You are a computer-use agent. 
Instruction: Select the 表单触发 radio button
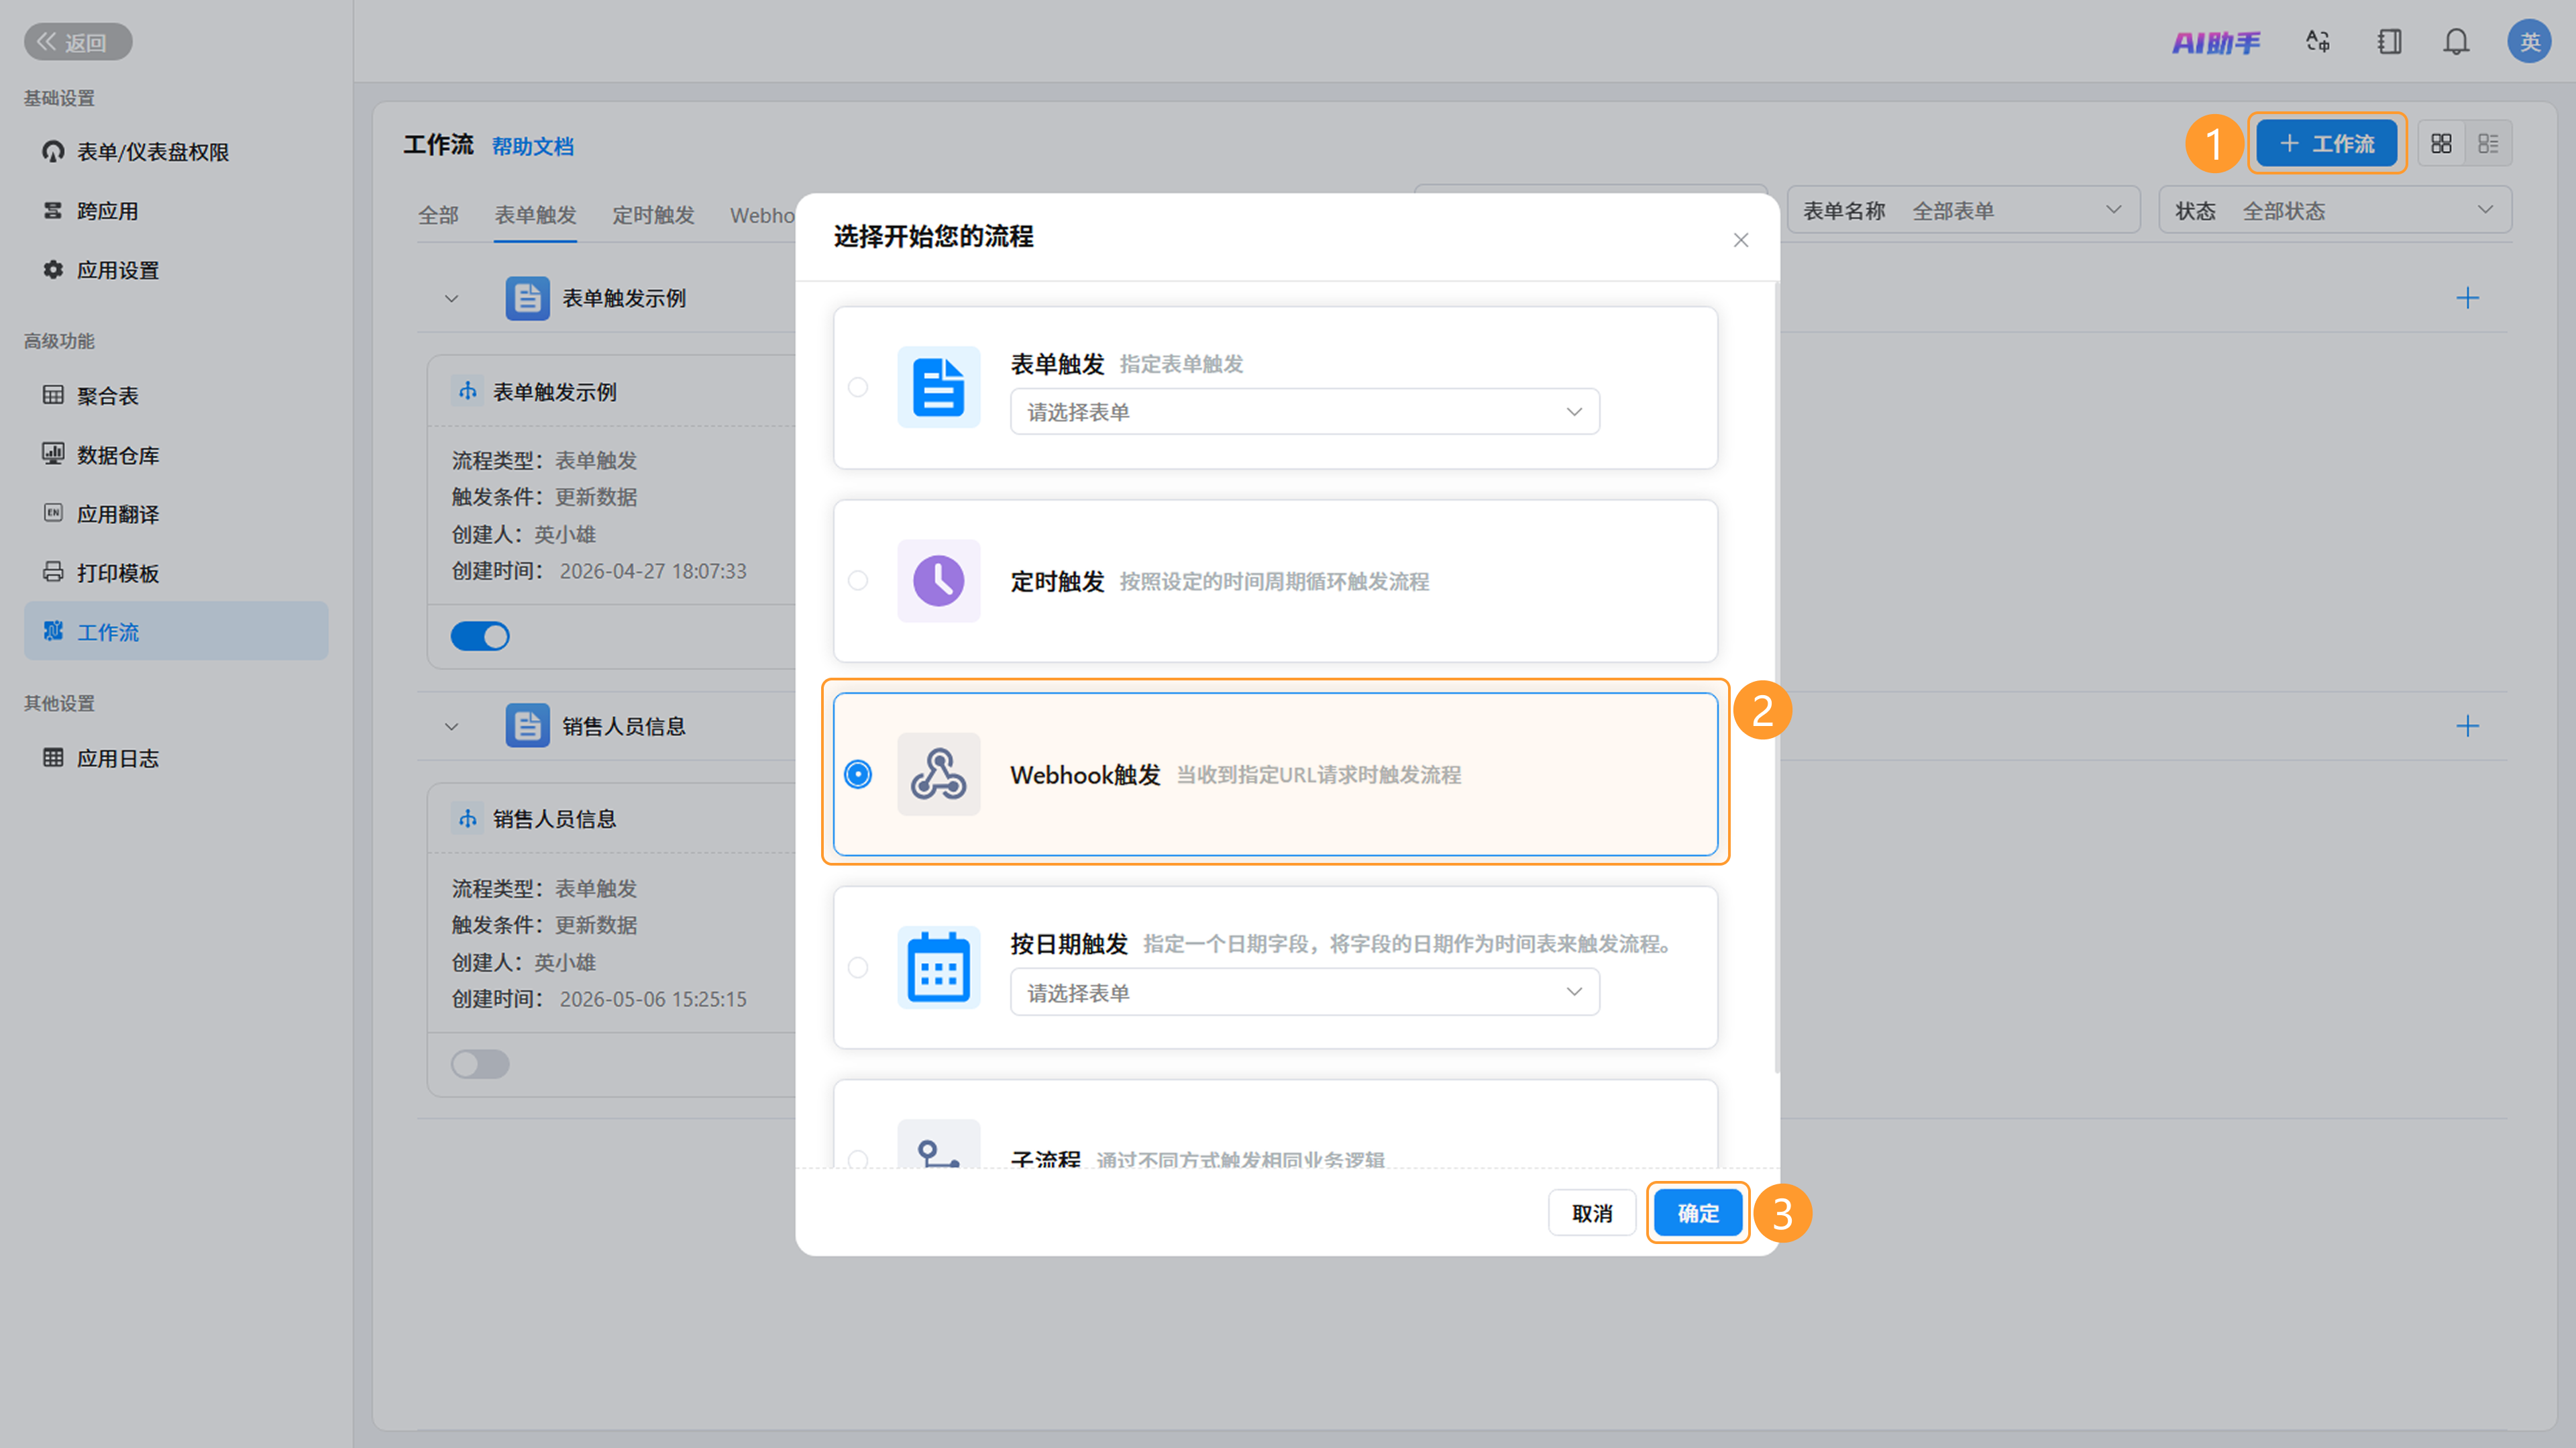858,387
